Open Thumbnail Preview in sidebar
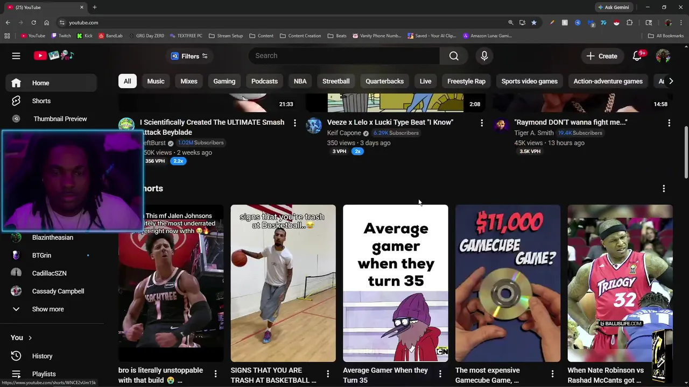Image resolution: width=689 pixels, height=387 pixels. [52, 119]
